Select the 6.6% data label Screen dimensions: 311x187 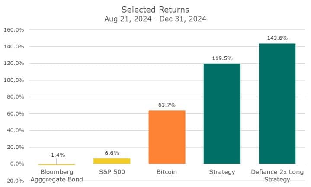112,153
